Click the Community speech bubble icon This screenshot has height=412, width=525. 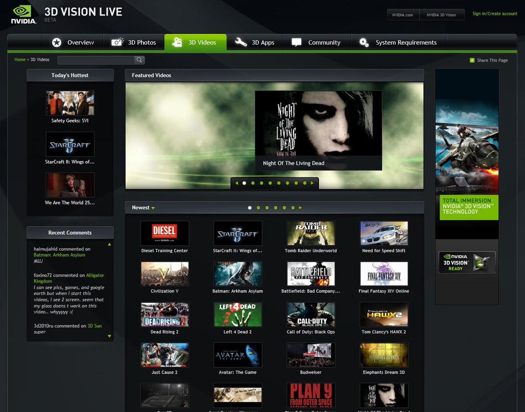[297, 42]
